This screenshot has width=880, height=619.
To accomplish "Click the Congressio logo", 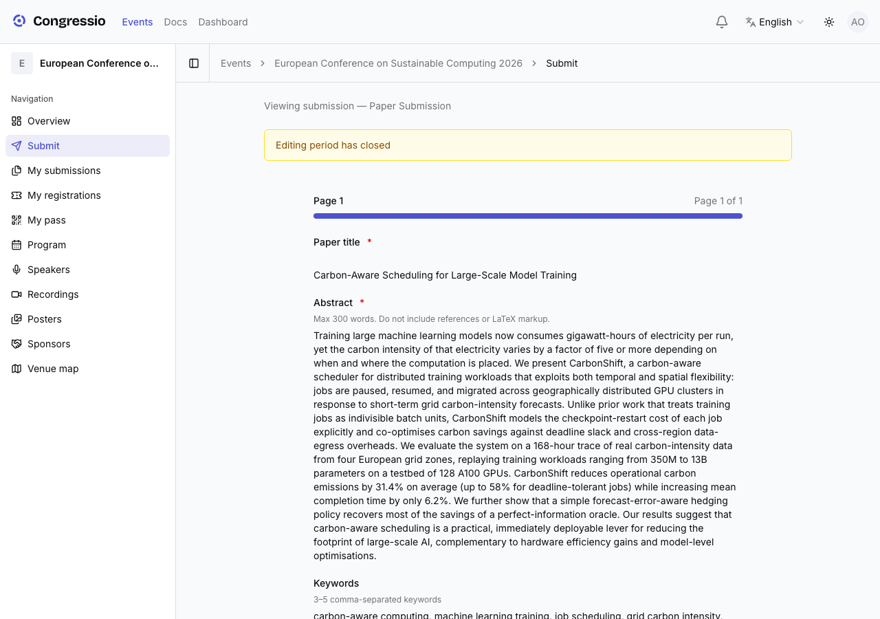I will 59,21.
